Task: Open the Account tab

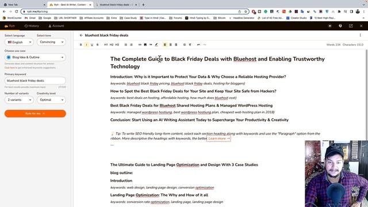Action: (56, 26)
